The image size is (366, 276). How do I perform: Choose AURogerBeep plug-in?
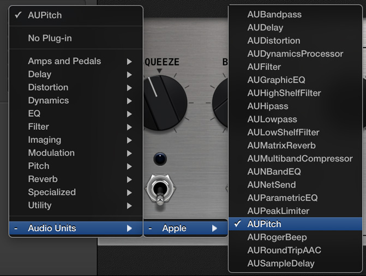point(295,237)
